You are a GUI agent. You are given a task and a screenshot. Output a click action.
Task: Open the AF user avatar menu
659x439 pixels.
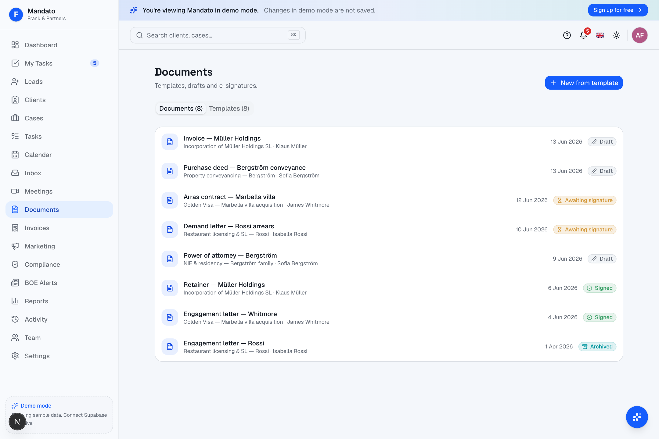coord(640,35)
